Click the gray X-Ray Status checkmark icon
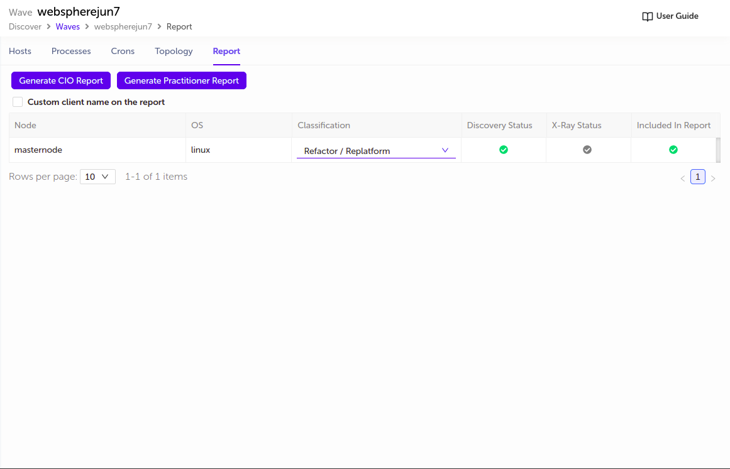Viewport: 730px width, 469px height. click(587, 150)
